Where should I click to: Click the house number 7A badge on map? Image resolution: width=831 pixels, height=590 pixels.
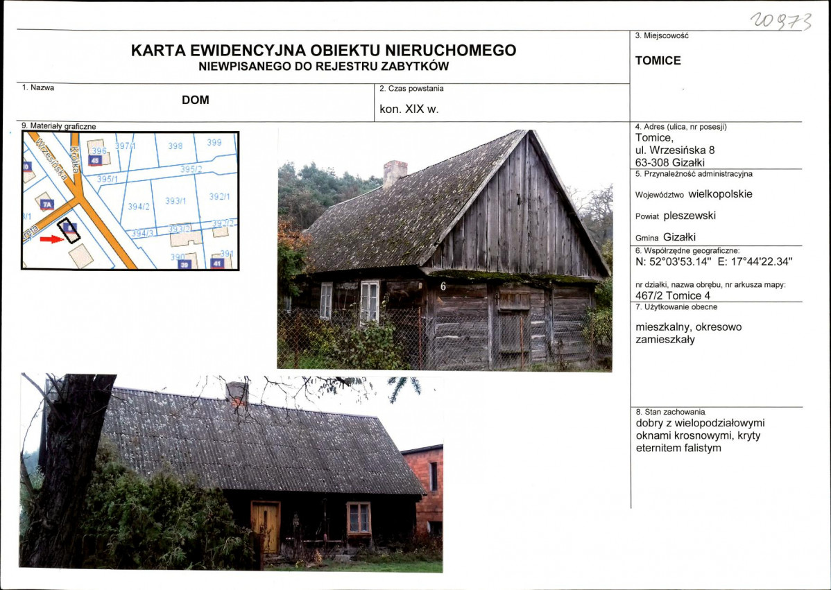[x=47, y=205]
